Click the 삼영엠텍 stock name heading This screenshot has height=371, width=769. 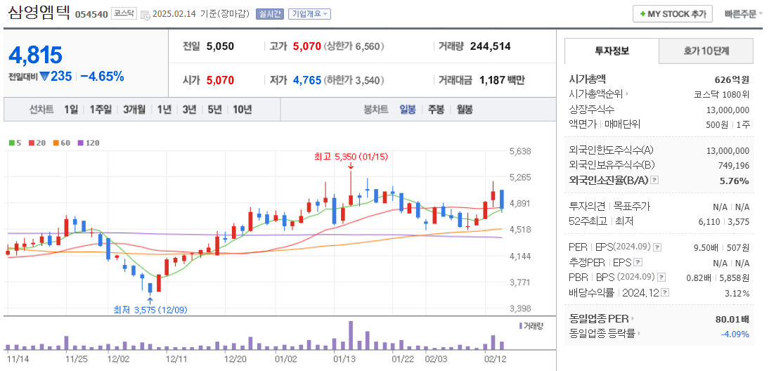click(39, 12)
